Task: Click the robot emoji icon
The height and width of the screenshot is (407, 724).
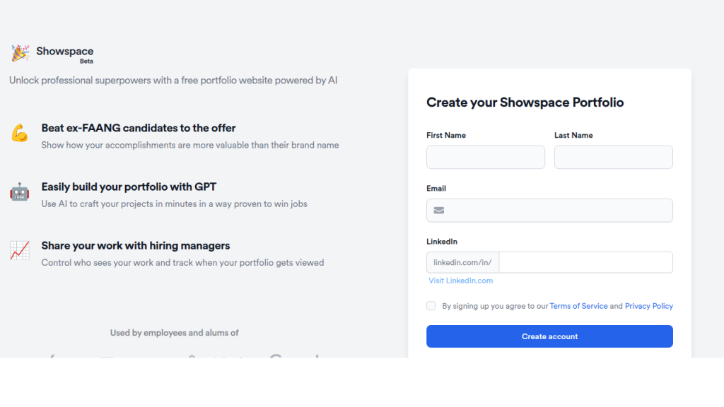Action: (19, 191)
